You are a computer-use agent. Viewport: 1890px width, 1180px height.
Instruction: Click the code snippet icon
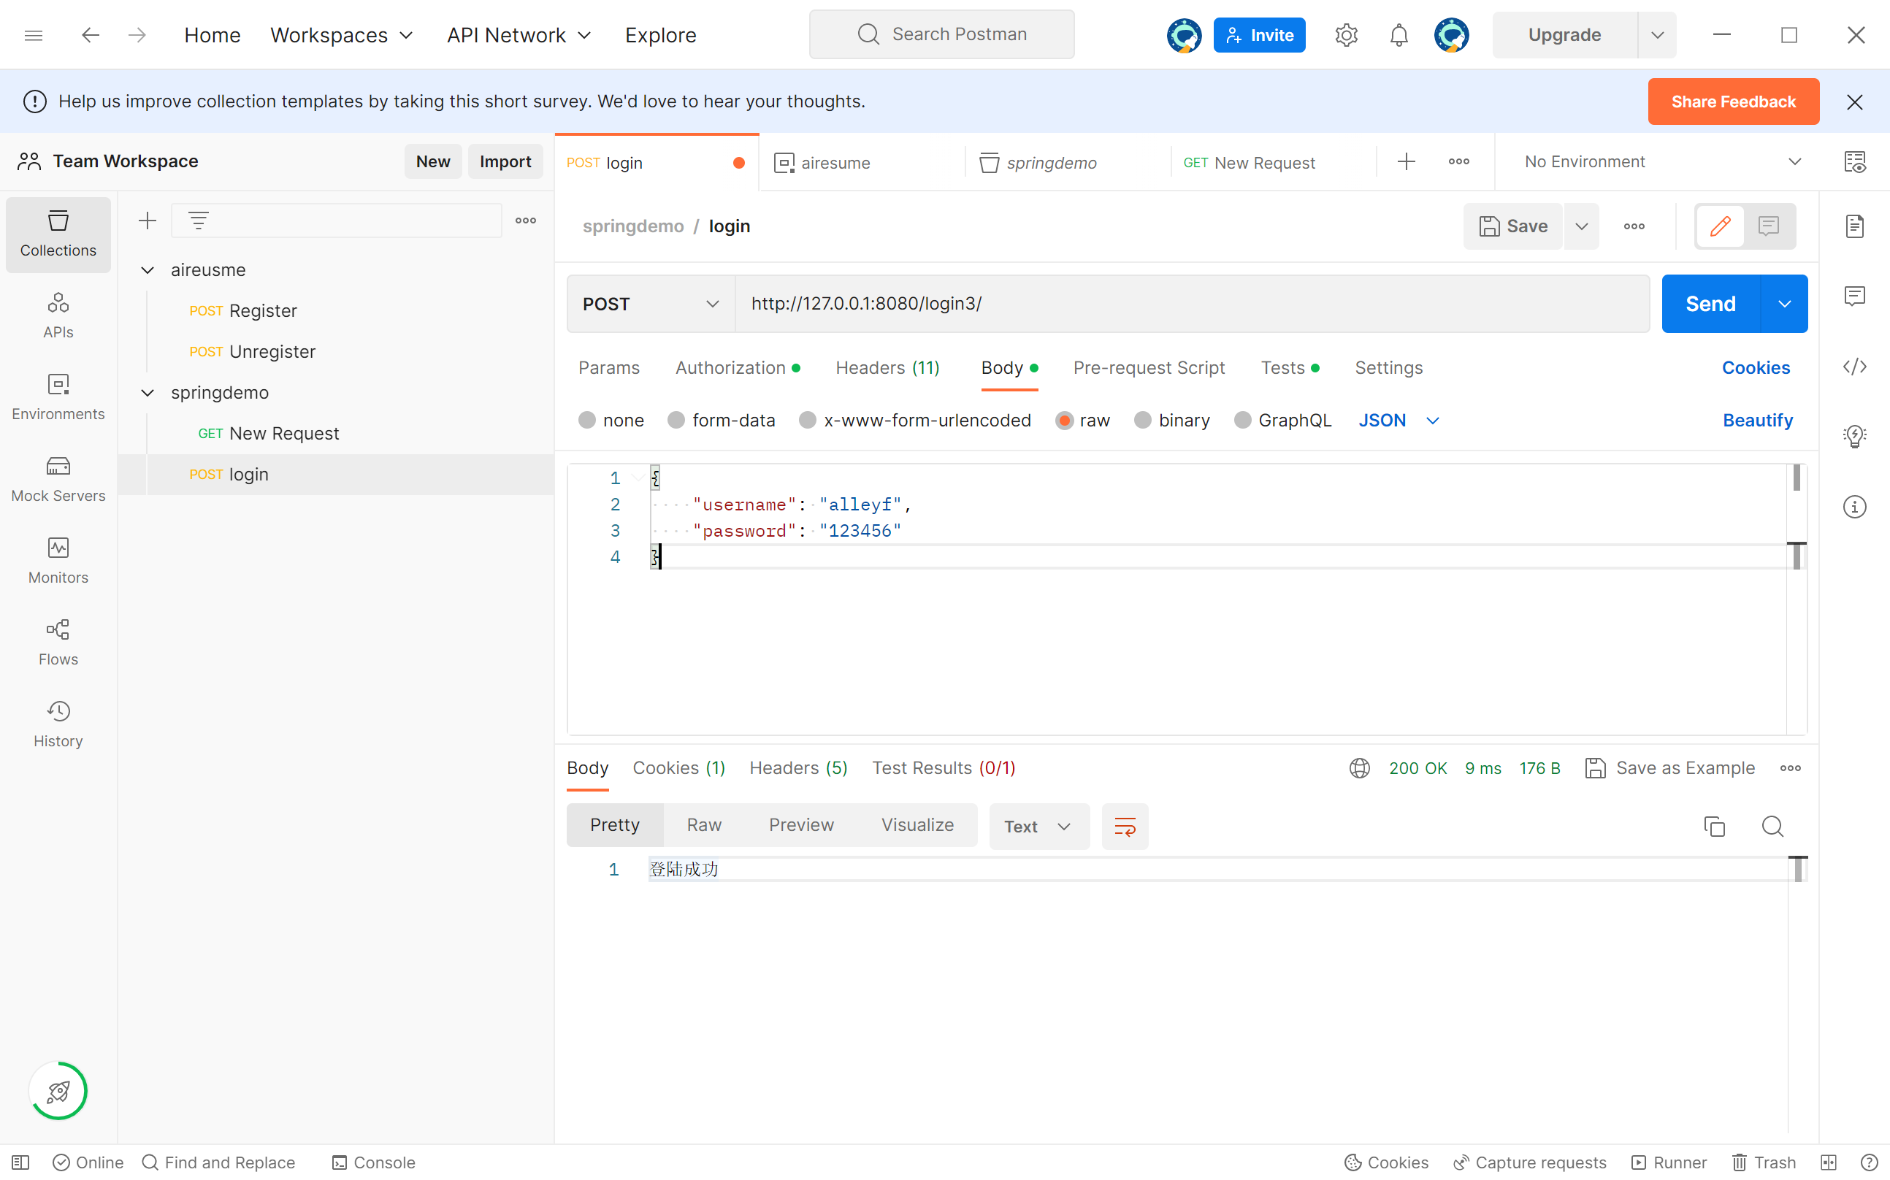tap(1854, 367)
